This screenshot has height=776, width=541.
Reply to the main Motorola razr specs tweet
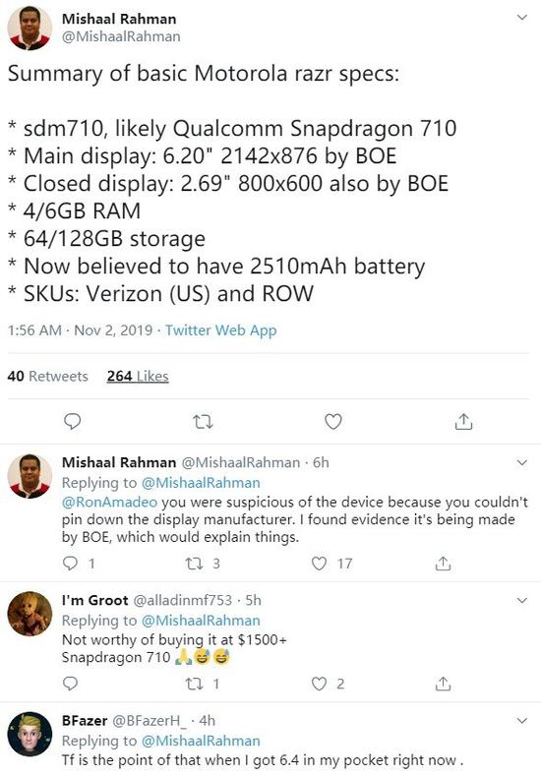(x=72, y=422)
